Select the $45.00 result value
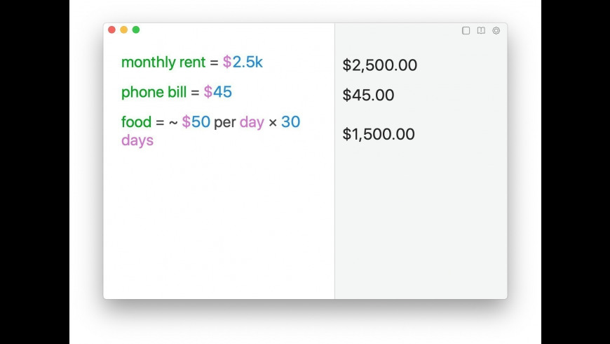The height and width of the screenshot is (344, 610). pyautogui.click(x=368, y=95)
